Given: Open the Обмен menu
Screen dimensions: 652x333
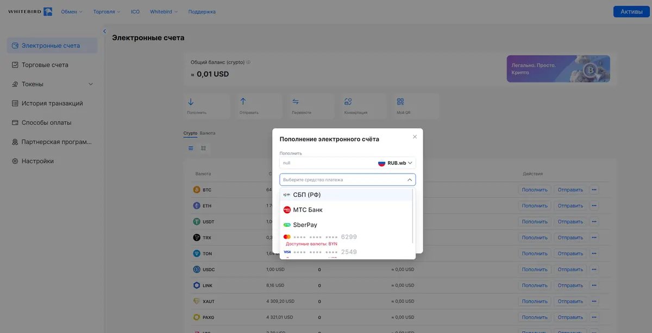Looking at the screenshot, I should pyautogui.click(x=72, y=11).
